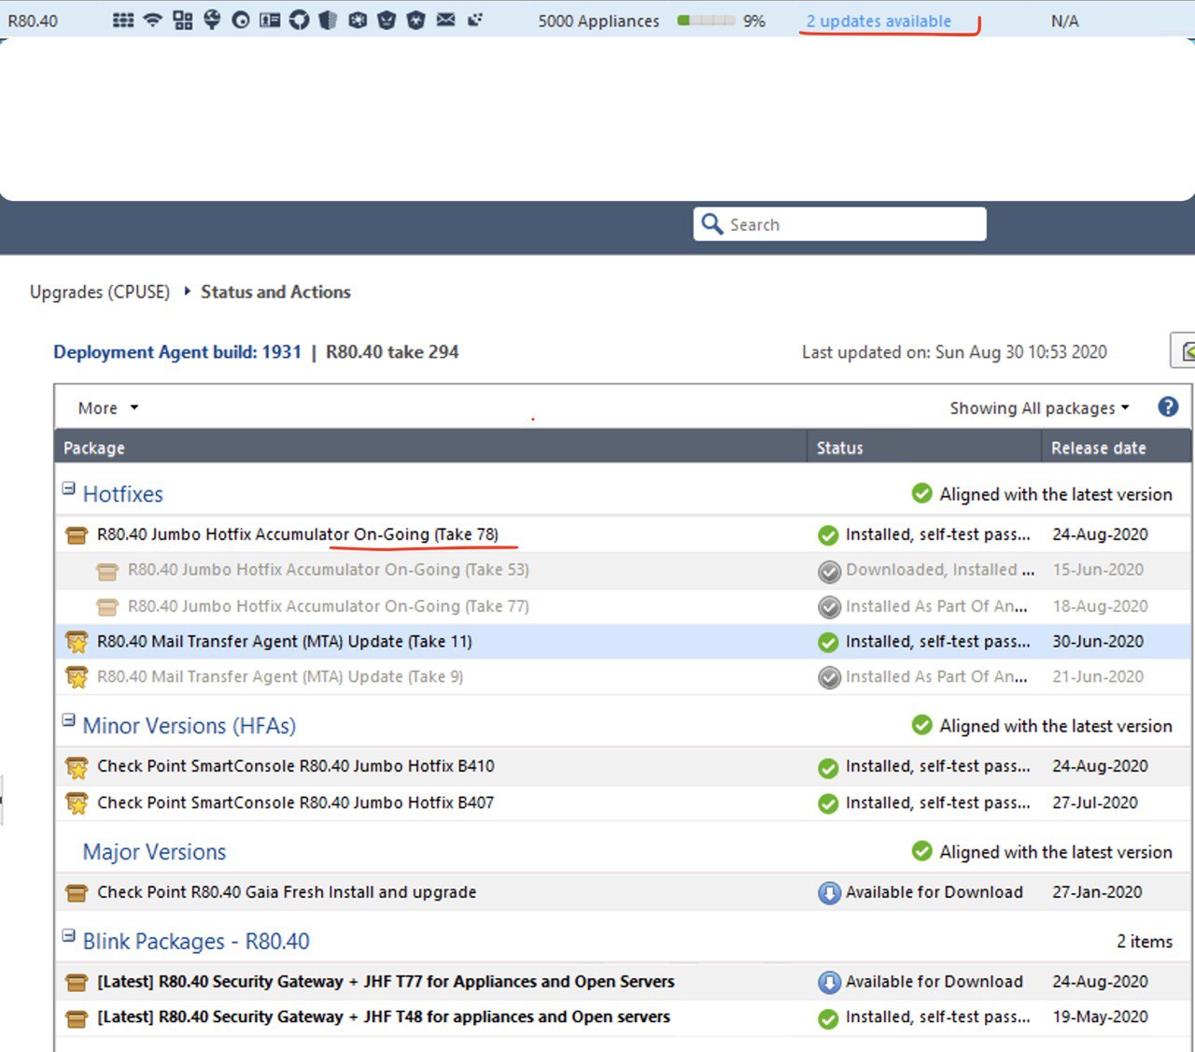
Task: Click green check status for MTA Take 11
Action: pyautogui.click(x=828, y=642)
